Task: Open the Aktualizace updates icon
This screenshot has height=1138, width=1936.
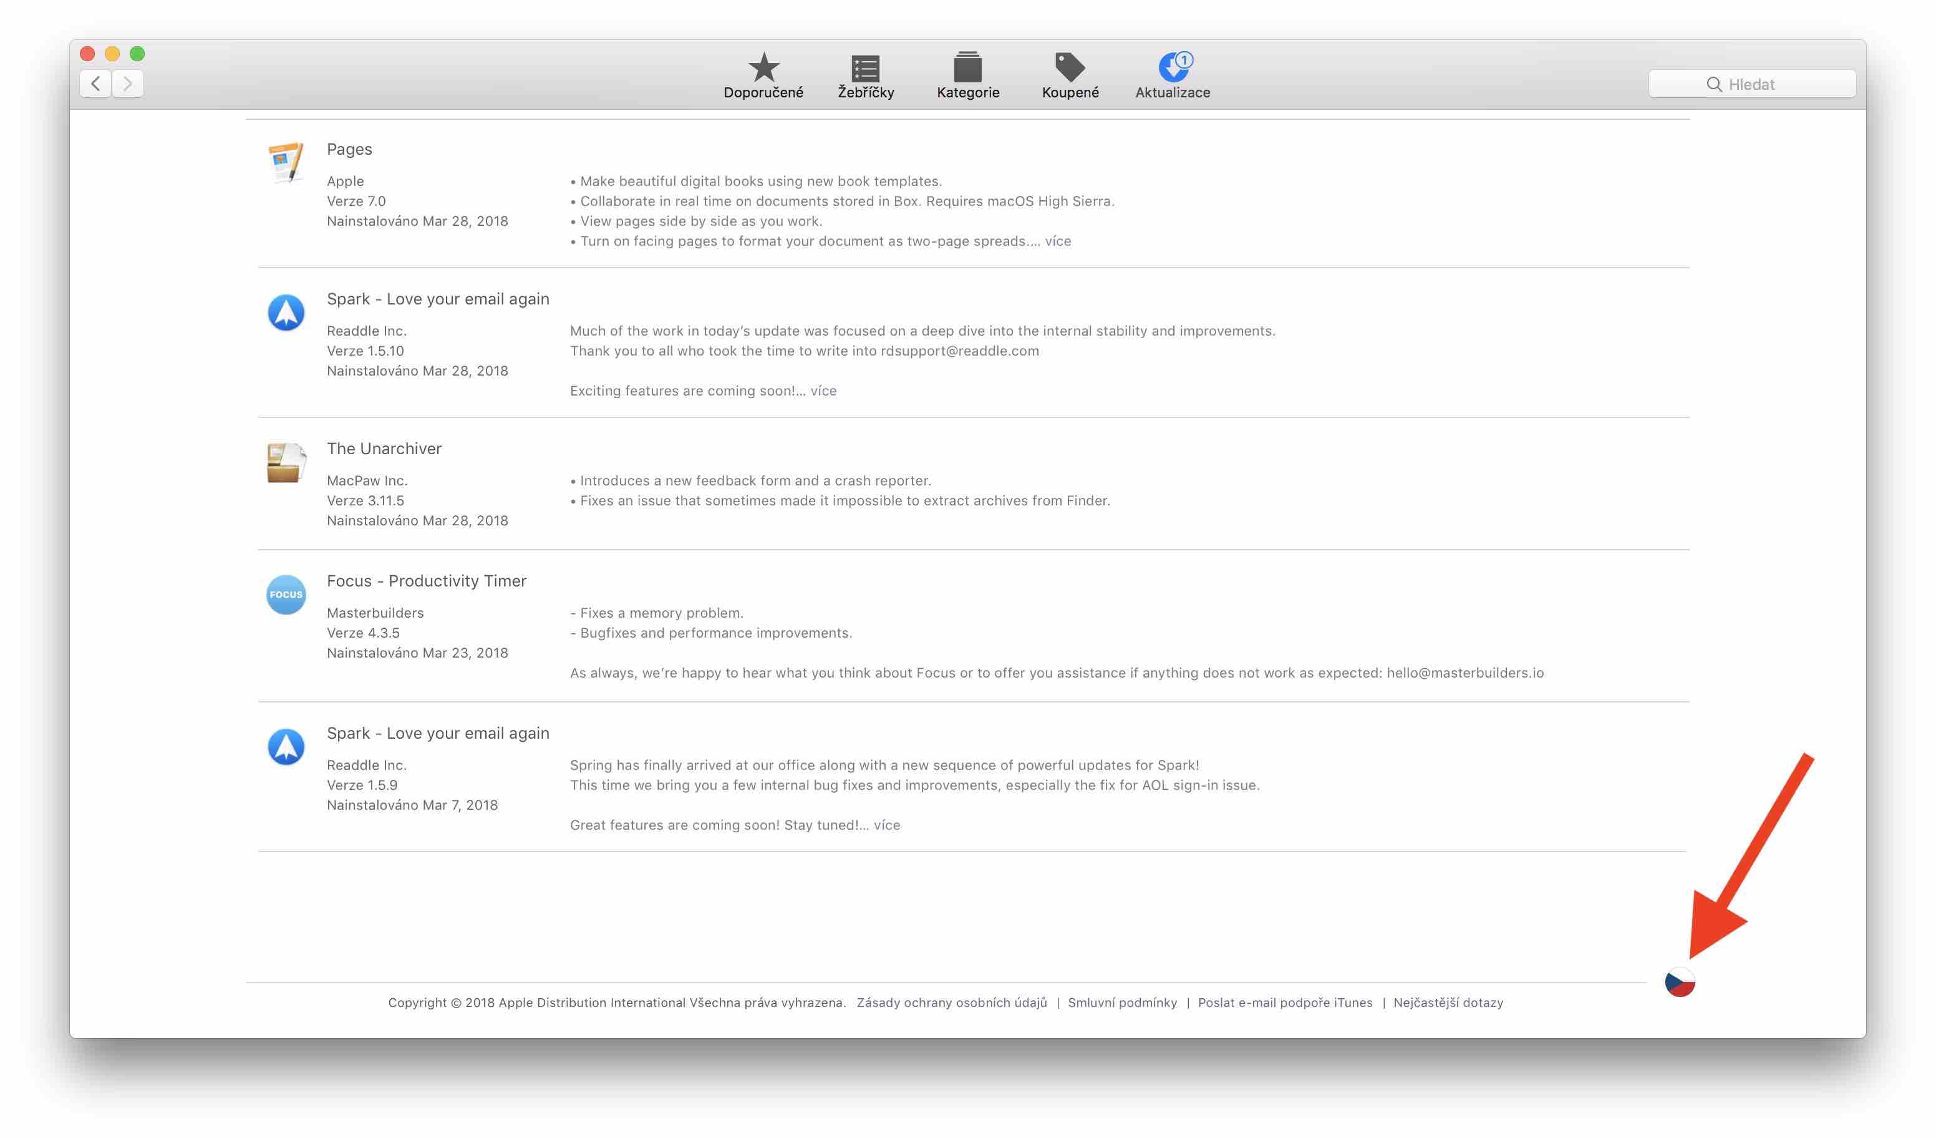Action: 1173,69
